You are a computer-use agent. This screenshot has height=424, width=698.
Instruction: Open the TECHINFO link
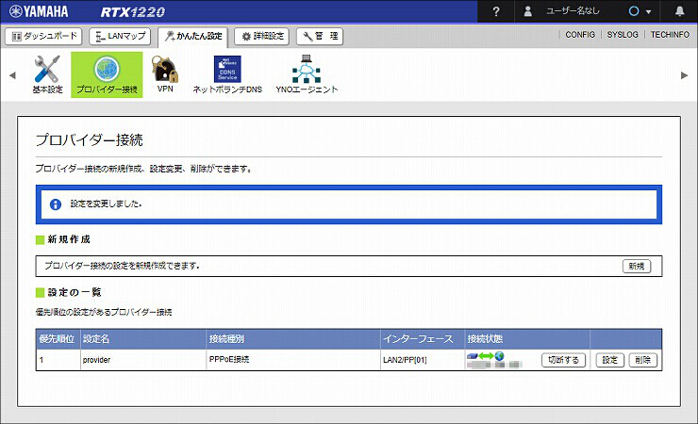670,35
